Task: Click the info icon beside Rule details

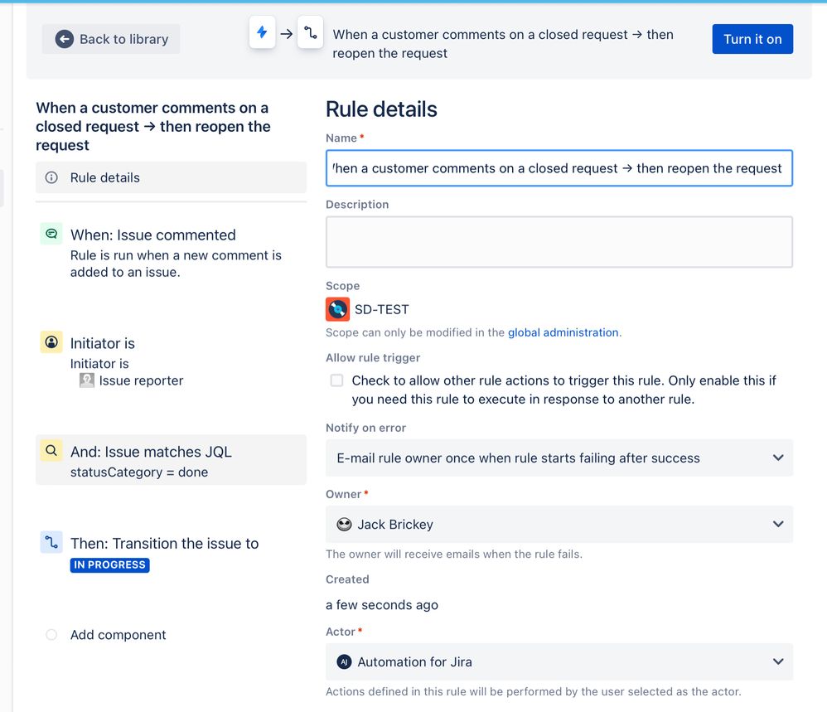Action: click(x=51, y=177)
